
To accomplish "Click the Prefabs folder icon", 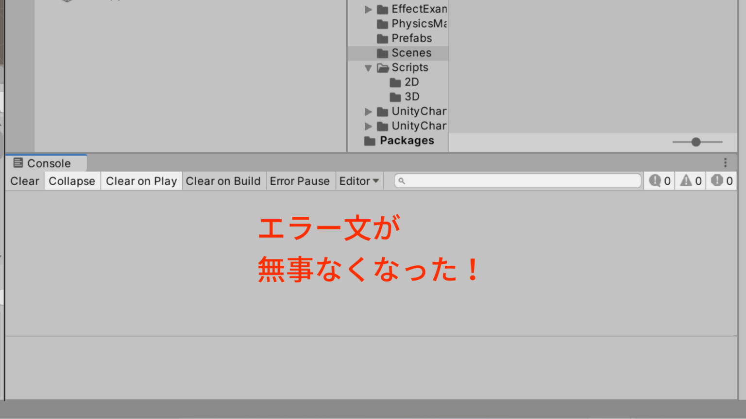I will 383,38.
